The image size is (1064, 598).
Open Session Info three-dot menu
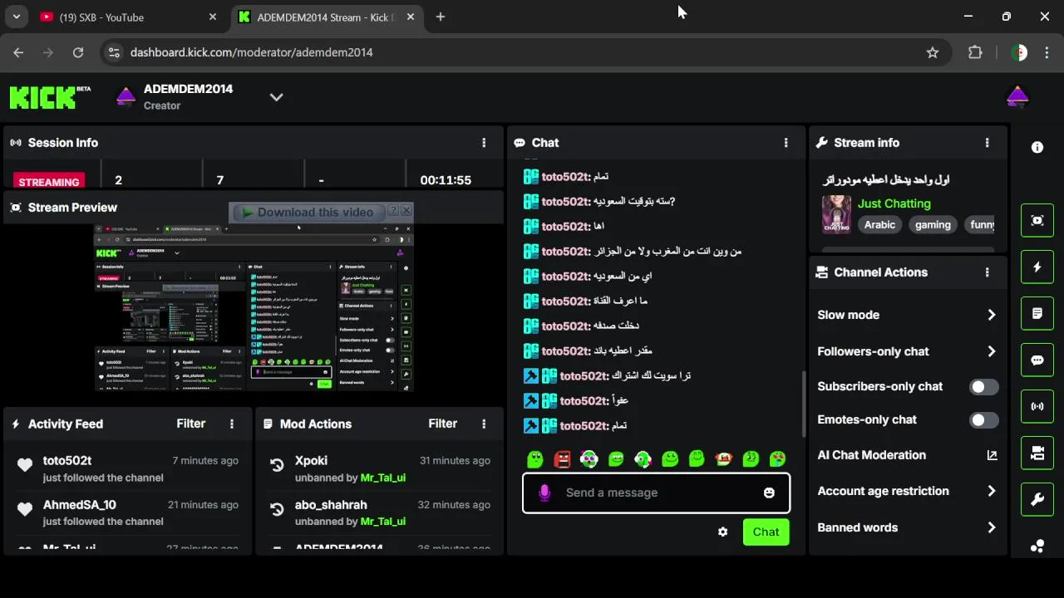484,143
